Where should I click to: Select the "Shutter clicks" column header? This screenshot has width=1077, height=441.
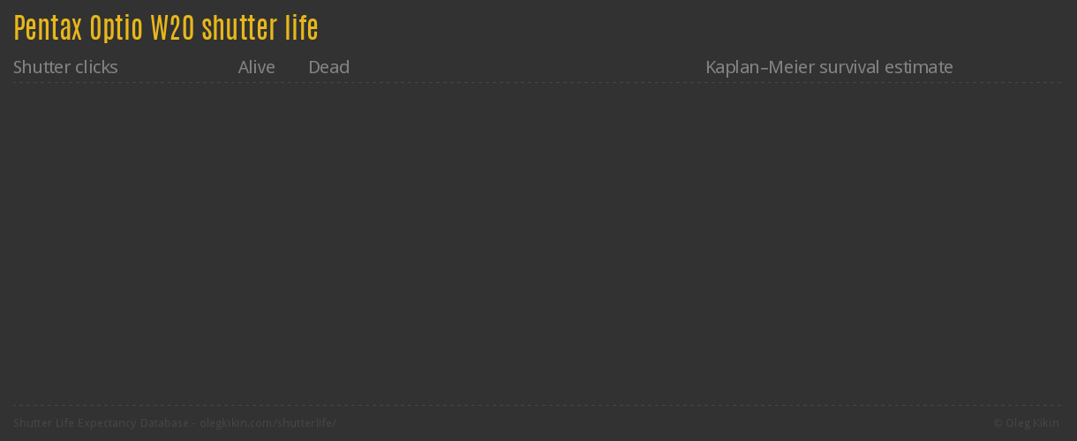click(65, 67)
